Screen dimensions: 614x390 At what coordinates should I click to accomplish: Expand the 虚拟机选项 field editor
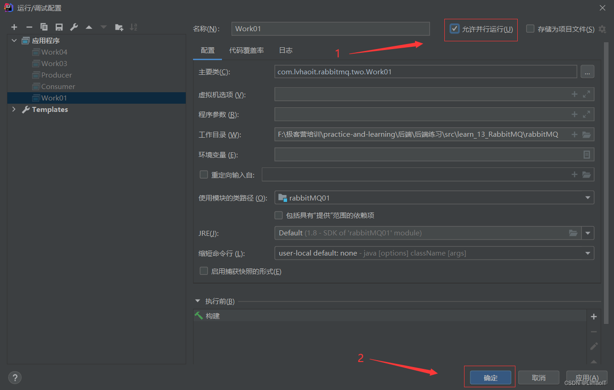[586, 94]
